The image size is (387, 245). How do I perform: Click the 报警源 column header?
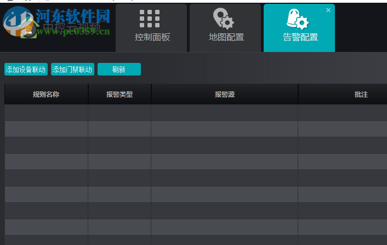[225, 94]
